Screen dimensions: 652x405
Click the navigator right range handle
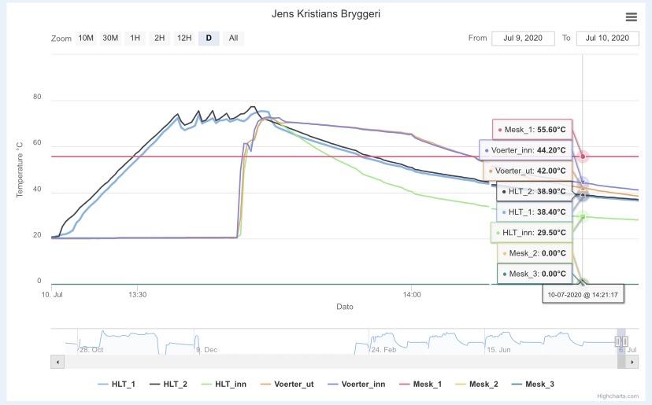click(624, 341)
